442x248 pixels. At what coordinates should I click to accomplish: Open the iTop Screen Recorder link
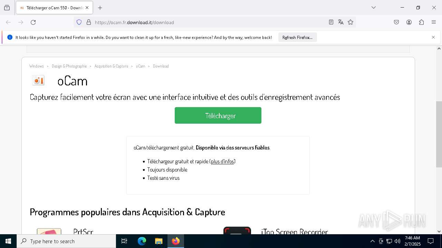pos(295,231)
